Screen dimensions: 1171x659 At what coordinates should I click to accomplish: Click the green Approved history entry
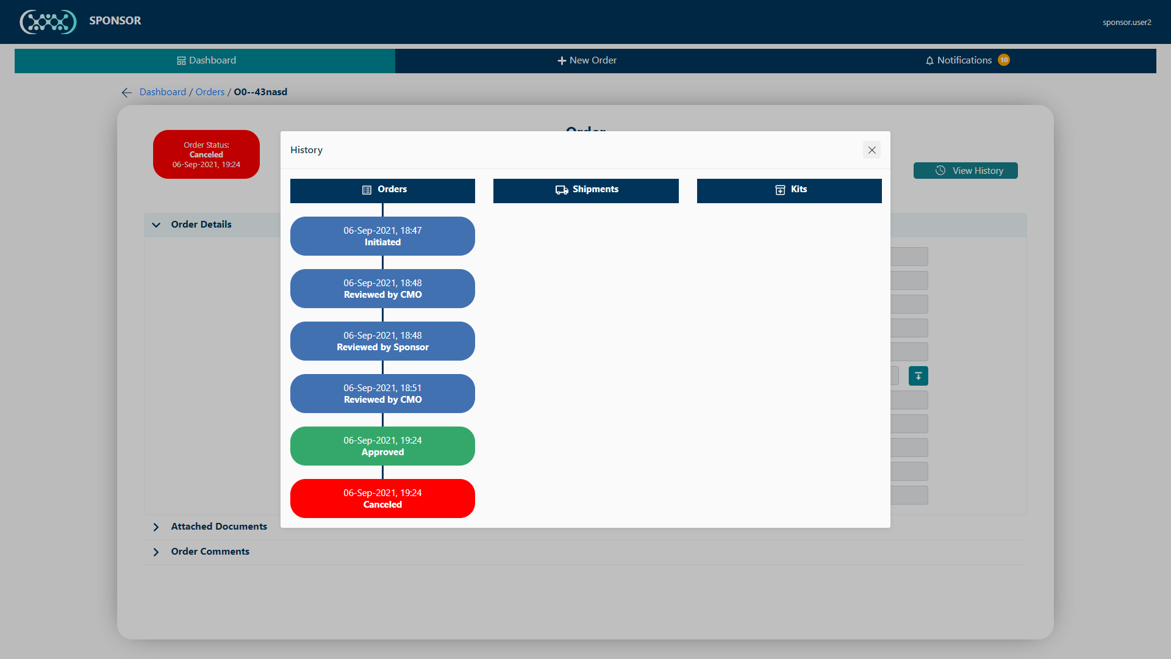[x=382, y=446]
